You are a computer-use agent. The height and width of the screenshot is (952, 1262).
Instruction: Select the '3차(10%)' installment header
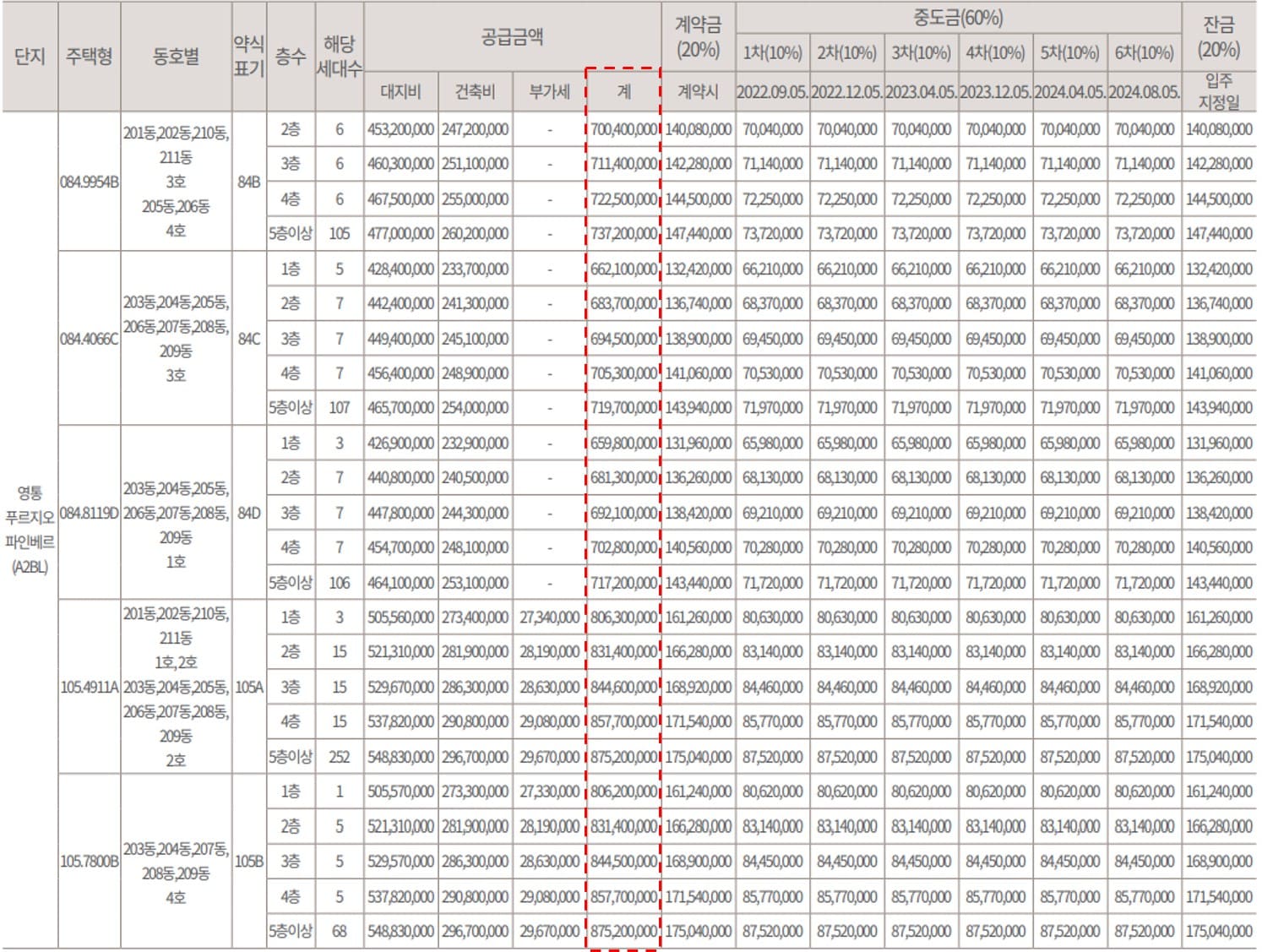click(x=921, y=53)
